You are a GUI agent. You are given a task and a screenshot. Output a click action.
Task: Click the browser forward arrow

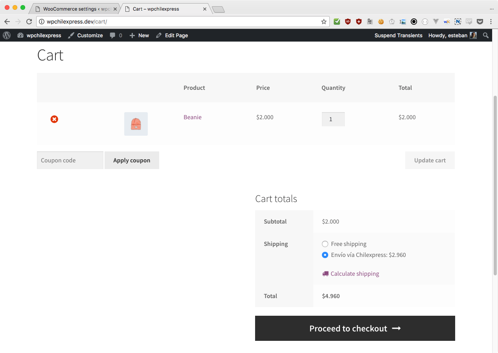click(x=18, y=22)
